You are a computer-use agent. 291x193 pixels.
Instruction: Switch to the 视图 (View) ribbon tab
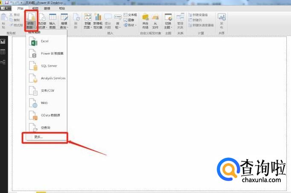[x=35, y=9]
